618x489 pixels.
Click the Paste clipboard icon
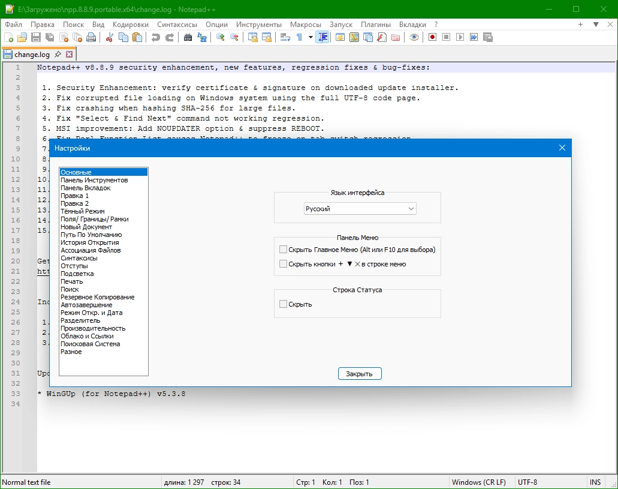tap(137, 37)
